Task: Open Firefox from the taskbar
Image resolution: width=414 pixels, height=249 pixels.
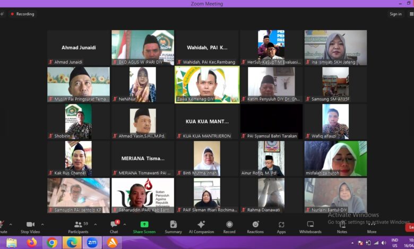Action: 31,243
